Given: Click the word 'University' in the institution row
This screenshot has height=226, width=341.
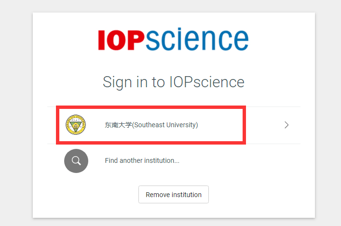Looking at the screenshot, I should coord(181,125).
